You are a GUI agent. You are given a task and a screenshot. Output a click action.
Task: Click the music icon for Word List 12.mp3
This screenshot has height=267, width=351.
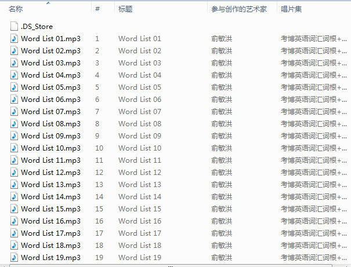[14, 172]
